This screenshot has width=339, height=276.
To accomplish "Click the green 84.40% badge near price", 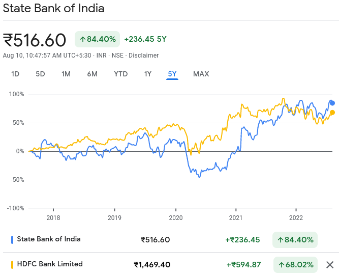I will (98, 39).
